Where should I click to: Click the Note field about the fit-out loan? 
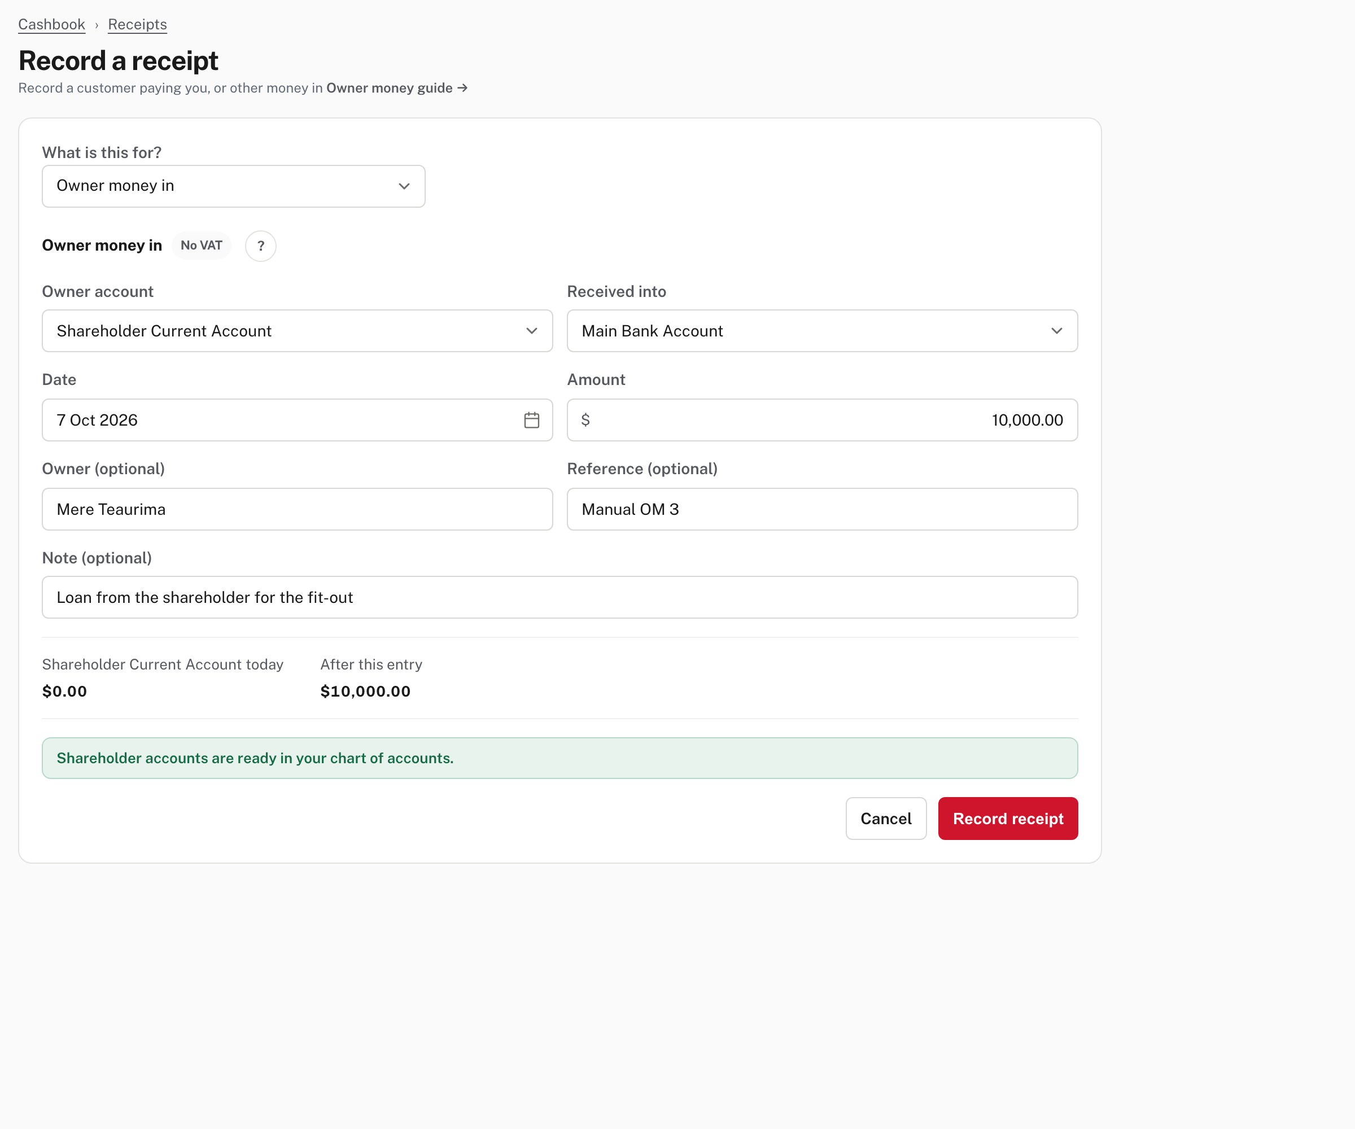pos(560,597)
